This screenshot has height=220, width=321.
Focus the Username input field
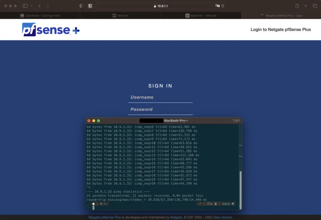[160, 98]
